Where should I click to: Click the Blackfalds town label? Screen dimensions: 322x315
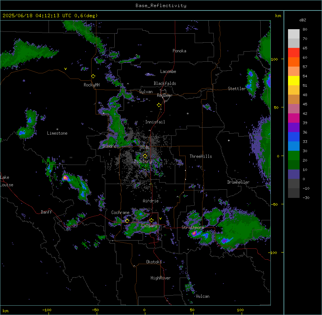tap(165, 83)
